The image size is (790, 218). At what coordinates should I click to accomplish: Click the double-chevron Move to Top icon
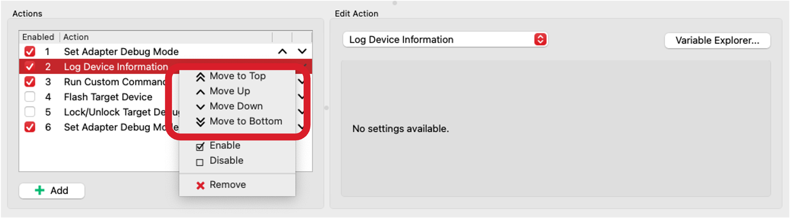tap(200, 77)
